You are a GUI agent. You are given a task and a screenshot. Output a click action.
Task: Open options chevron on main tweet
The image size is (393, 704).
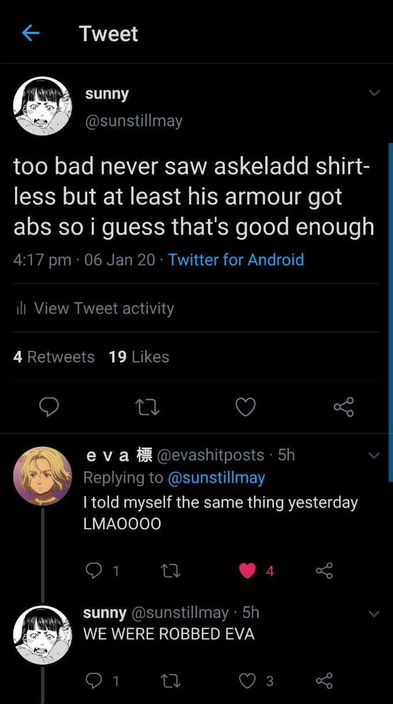[x=375, y=93]
